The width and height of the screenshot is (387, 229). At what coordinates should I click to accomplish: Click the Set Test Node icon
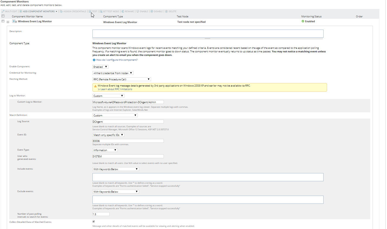(x=101, y=11)
